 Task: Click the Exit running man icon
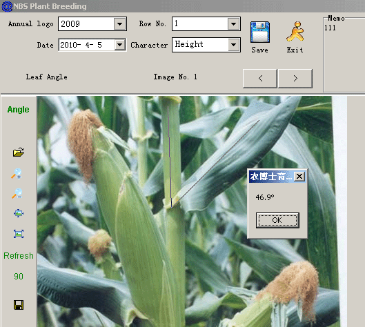pyautogui.click(x=295, y=32)
